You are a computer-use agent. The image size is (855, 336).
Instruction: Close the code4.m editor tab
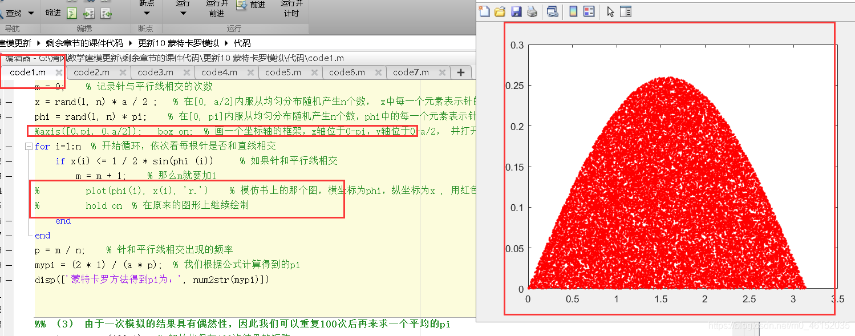(250, 72)
